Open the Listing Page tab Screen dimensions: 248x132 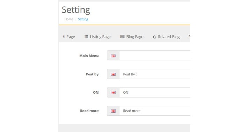click(x=97, y=37)
